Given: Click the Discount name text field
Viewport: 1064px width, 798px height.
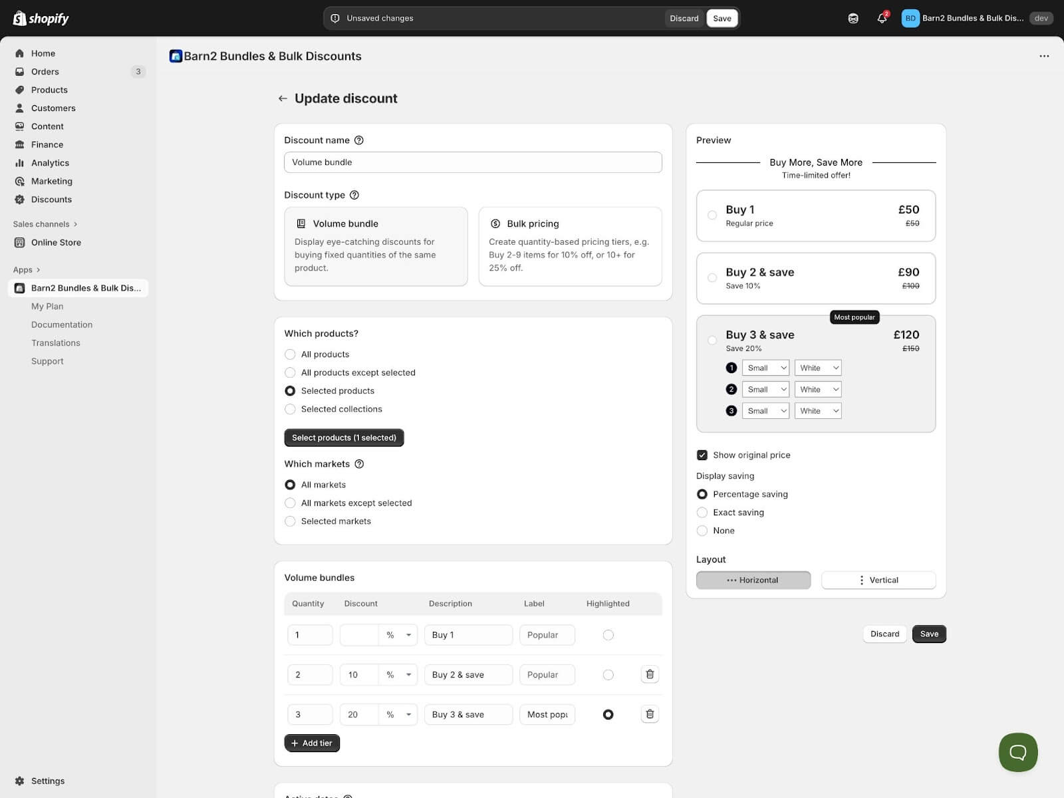Looking at the screenshot, I should click(x=473, y=162).
